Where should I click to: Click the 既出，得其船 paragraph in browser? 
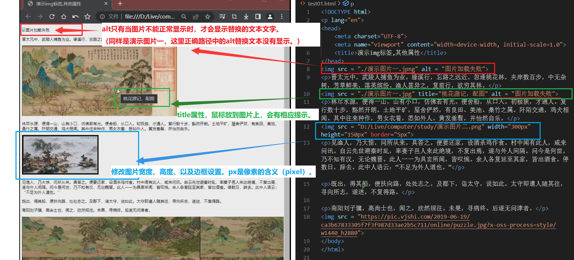click(x=122, y=201)
